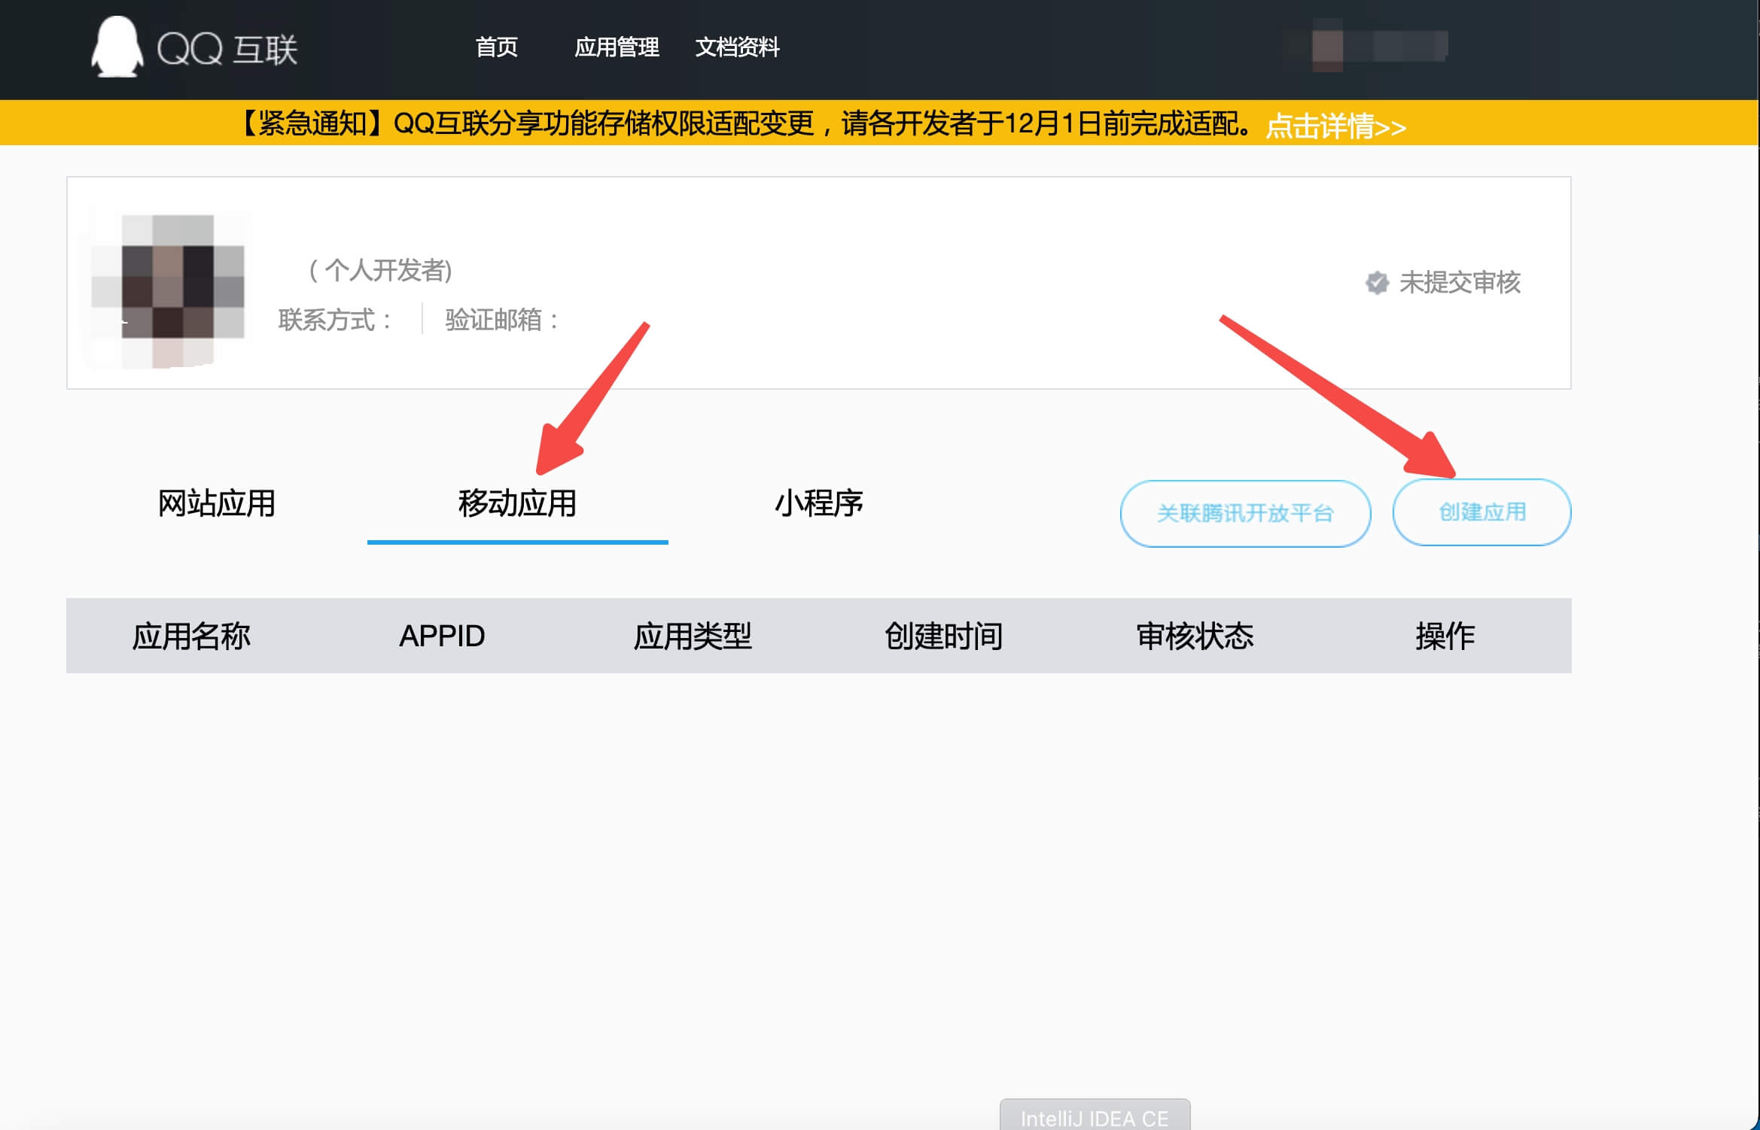Open 应用管理 in the top navigation
The width and height of the screenshot is (1760, 1130).
click(617, 47)
